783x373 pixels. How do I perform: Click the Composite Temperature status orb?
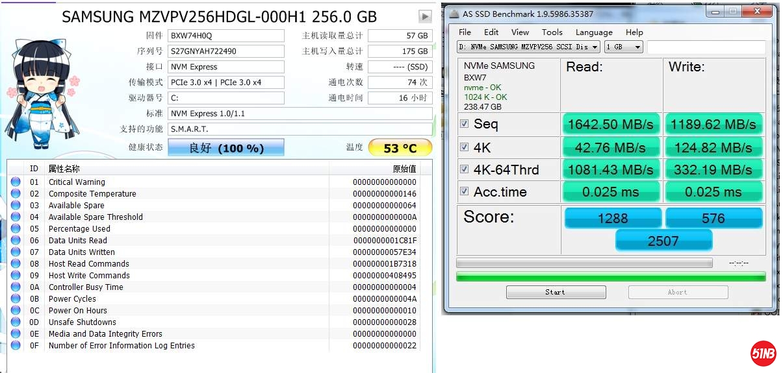(x=16, y=194)
